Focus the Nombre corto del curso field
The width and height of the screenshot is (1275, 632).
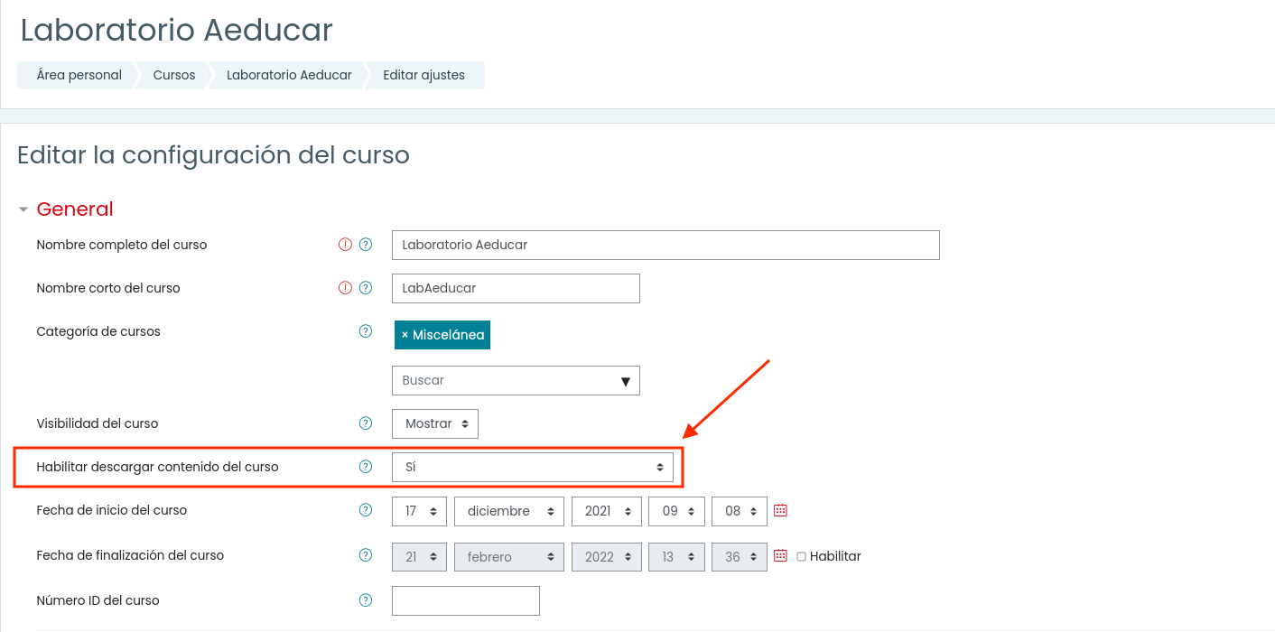[516, 289]
